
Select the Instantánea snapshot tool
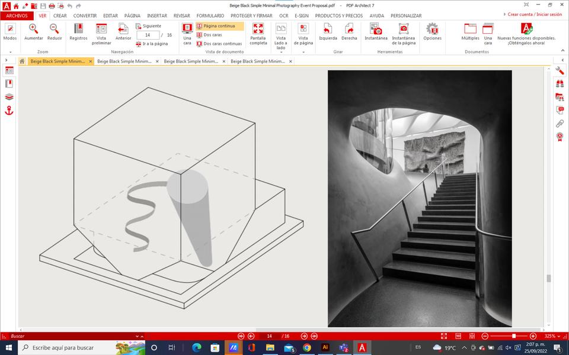point(376,32)
